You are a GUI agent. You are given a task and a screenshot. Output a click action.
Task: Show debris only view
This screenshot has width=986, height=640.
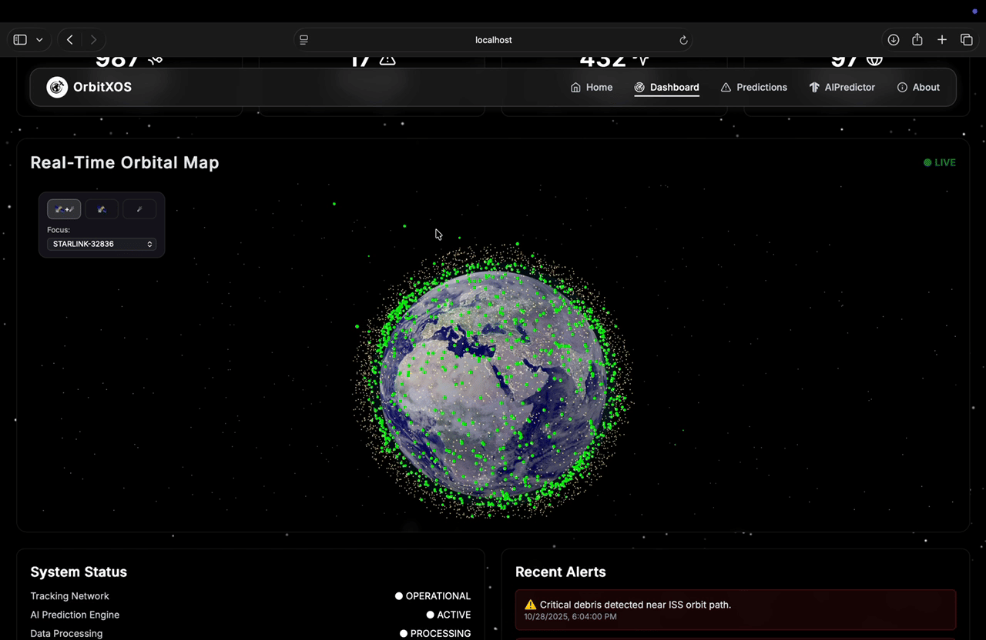(139, 209)
